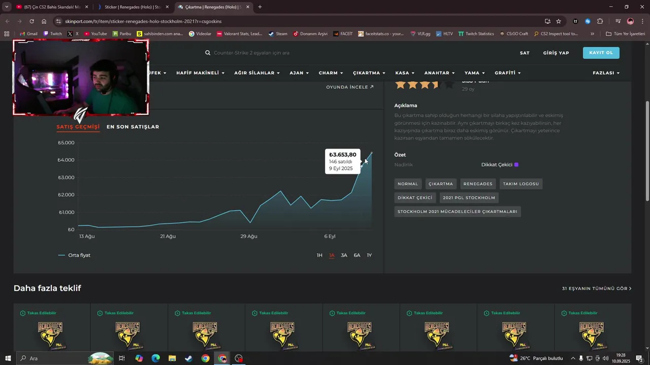Open the VLR.gg bookmark
The height and width of the screenshot is (365, 650).
coord(420,33)
